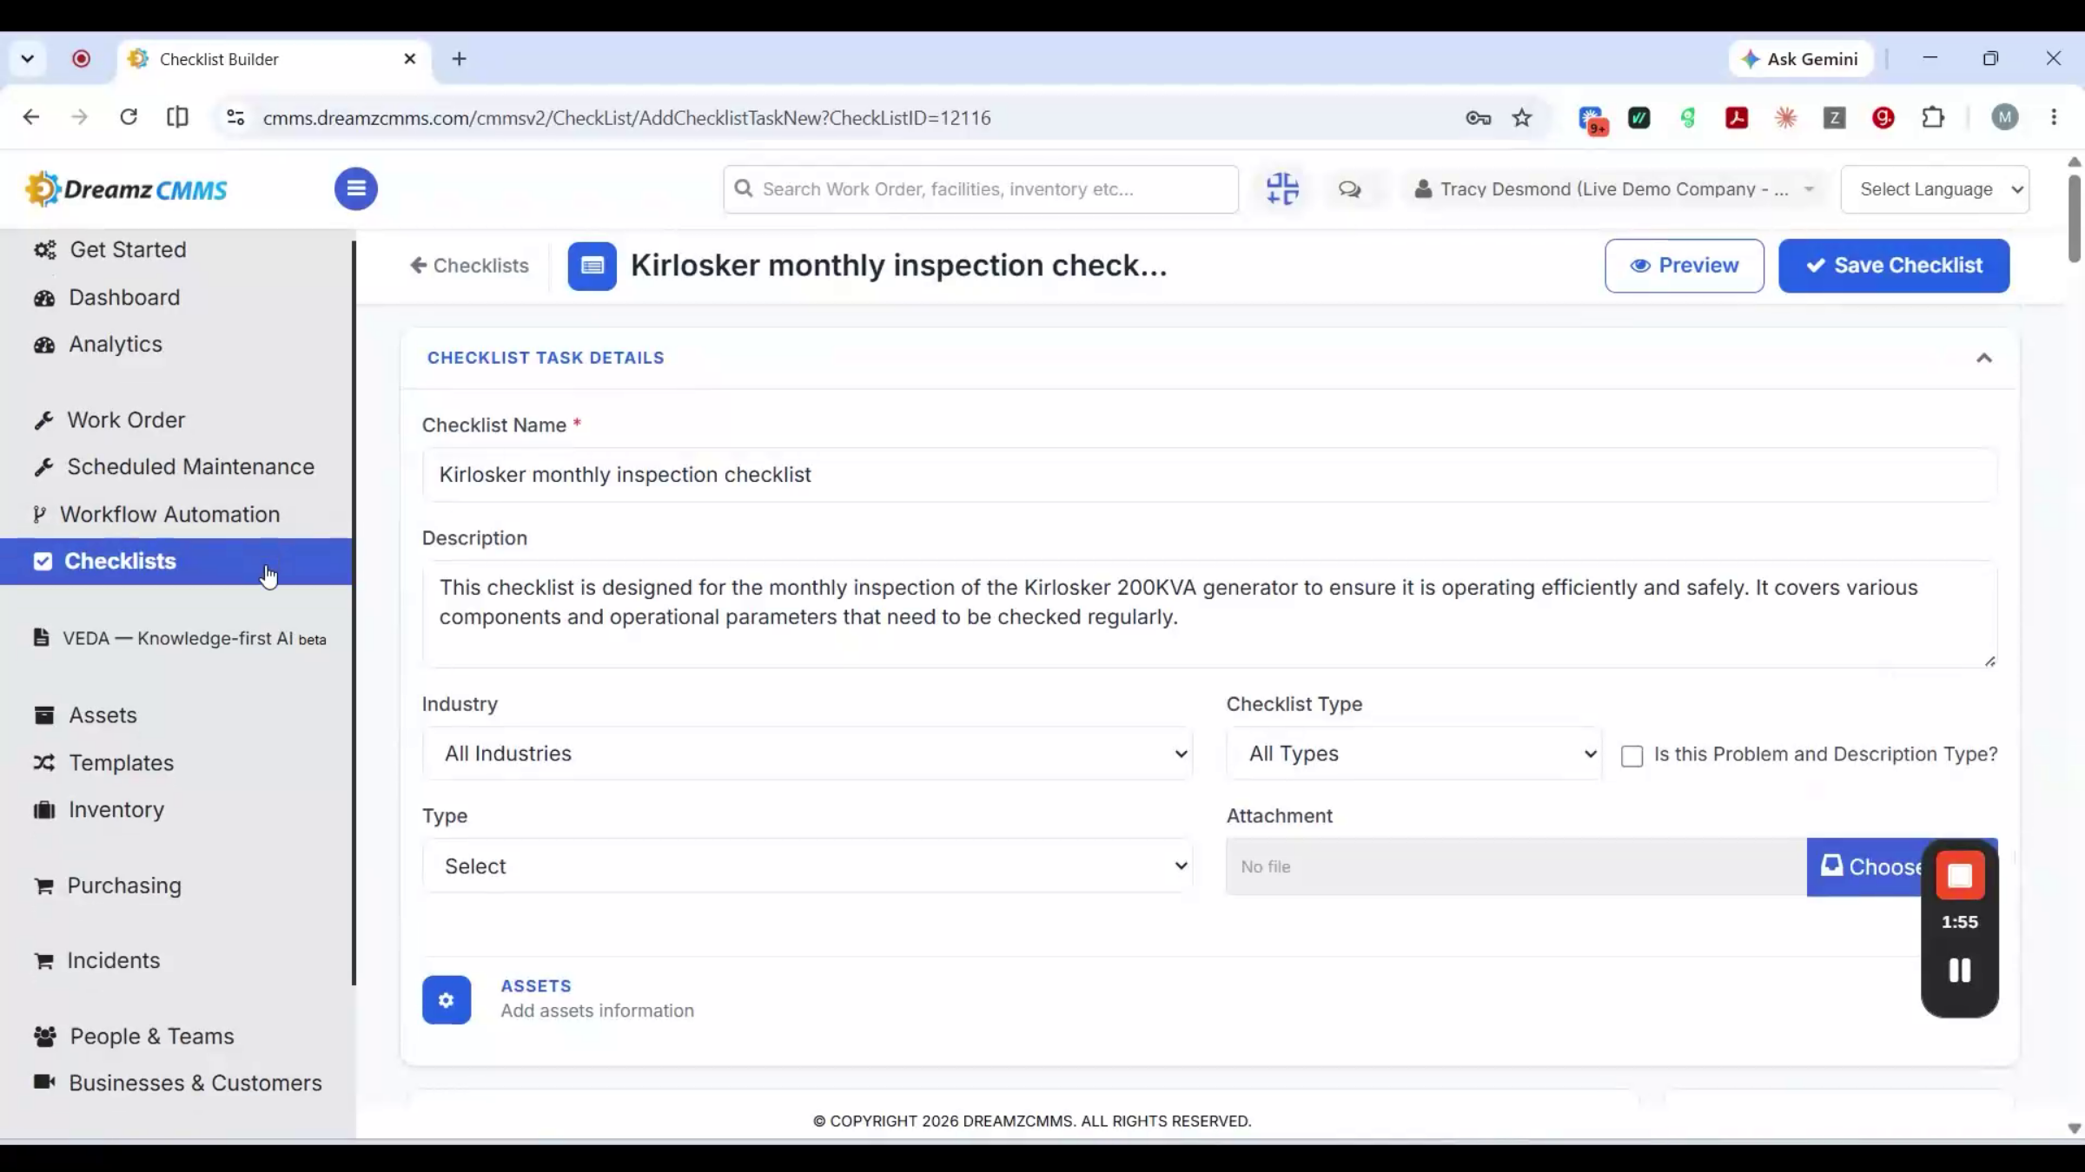Click the Adobe Acrobat extension icon
The image size is (2085, 1172).
coord(1737,117)
